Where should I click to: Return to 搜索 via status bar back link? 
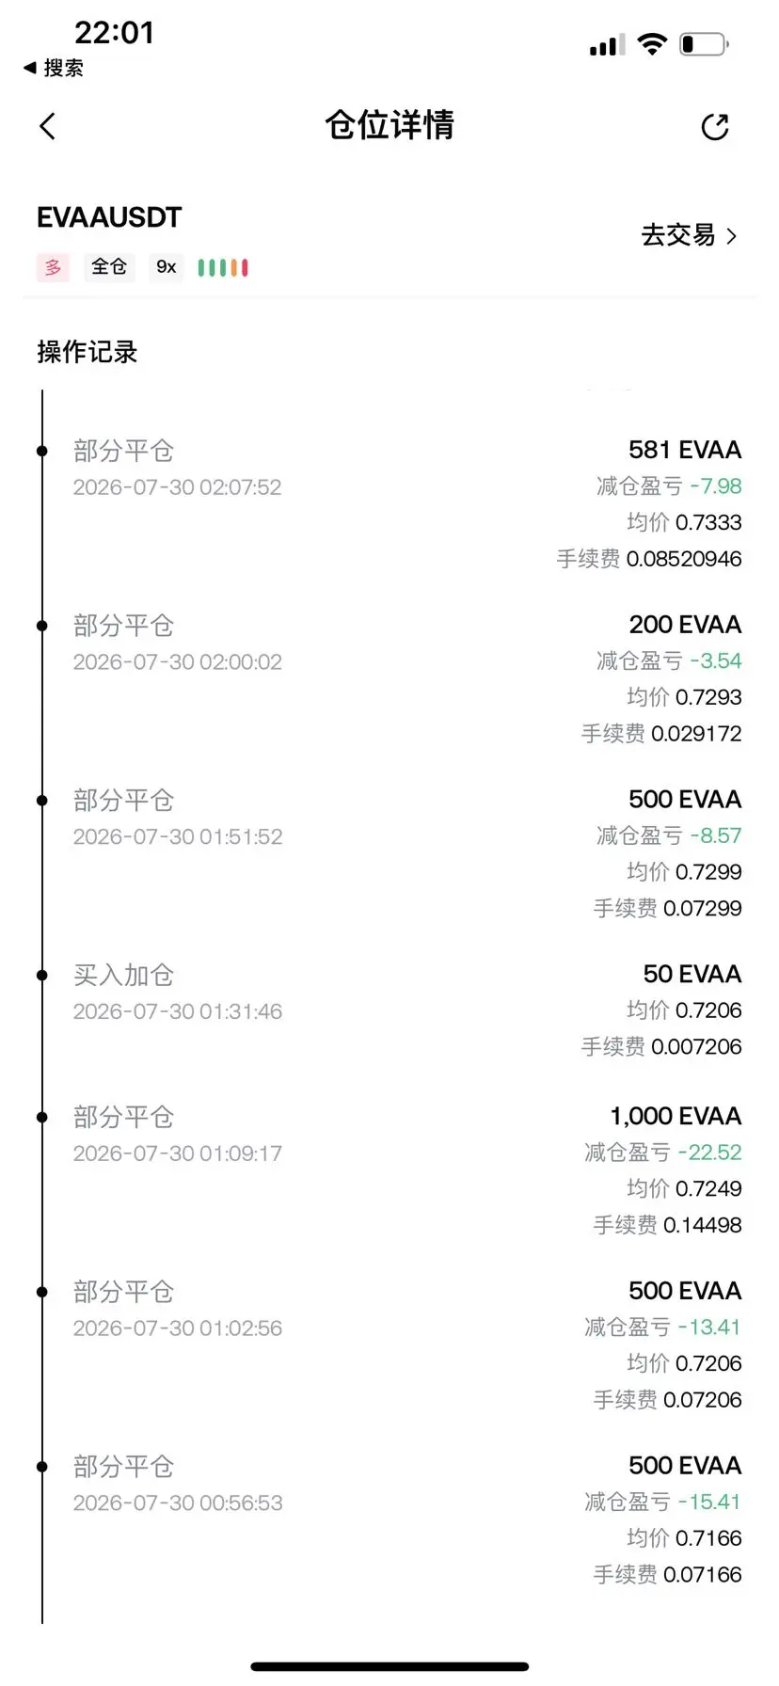pyautogui.click(x=54, y=68)
